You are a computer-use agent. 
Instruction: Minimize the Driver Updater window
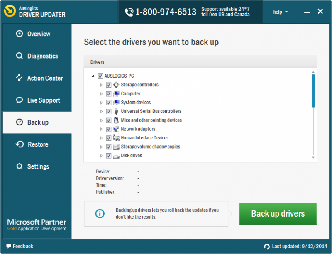point(307,12)
